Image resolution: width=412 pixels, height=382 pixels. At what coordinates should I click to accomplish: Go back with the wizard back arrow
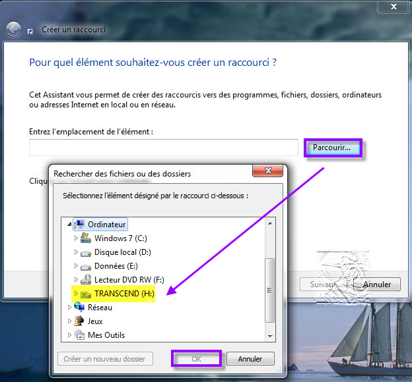coord(13,30)
